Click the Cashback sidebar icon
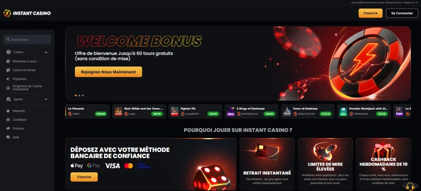Viewport: 421px width, 191px height. pyautogui.click(x=8, y=120)
